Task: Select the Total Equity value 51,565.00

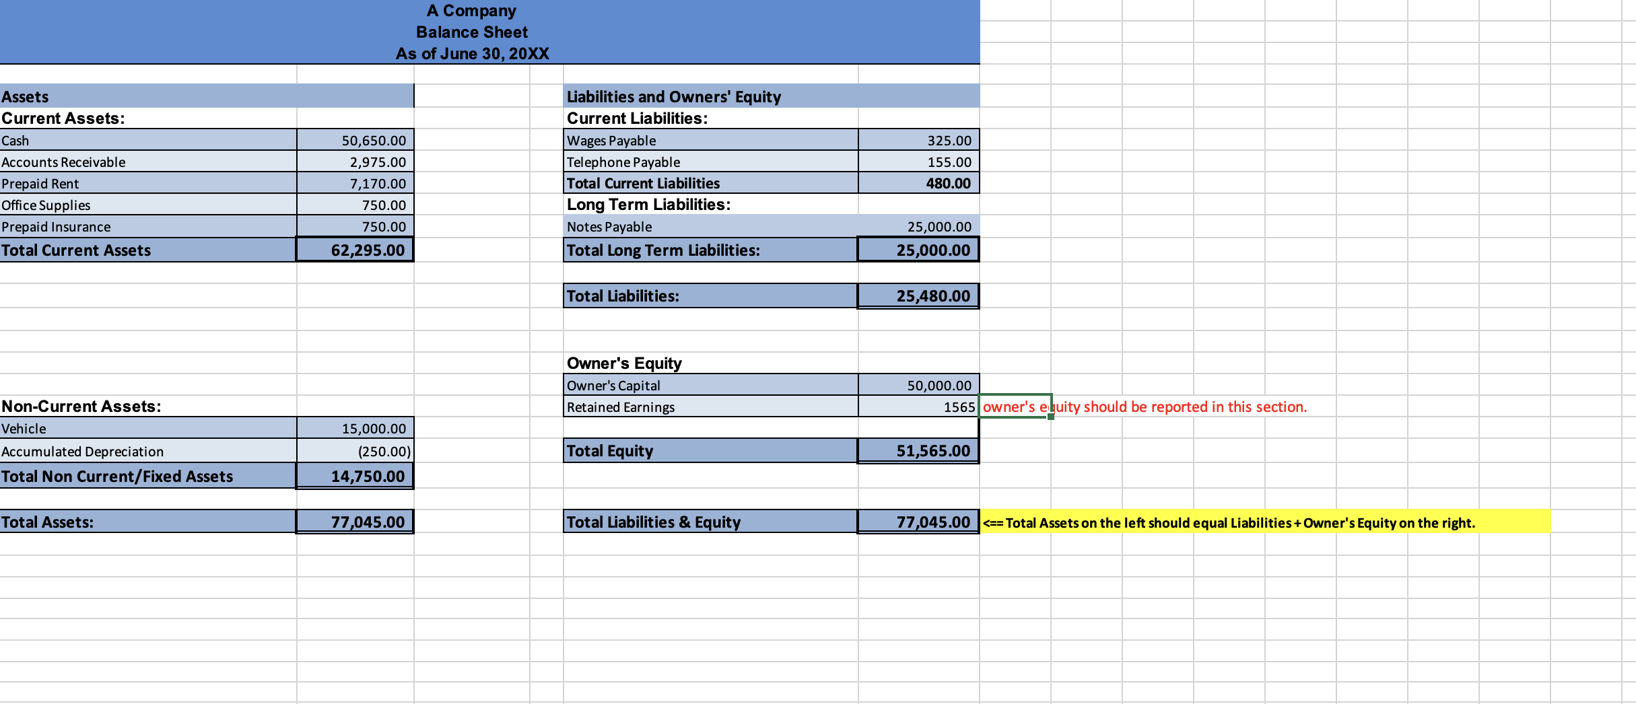Action: pos(916,450)
